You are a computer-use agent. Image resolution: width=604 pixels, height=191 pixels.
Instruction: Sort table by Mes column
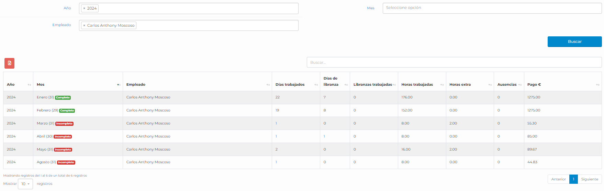point(78,84)
